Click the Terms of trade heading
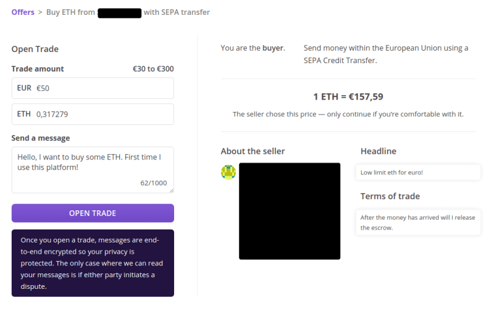This screenshot has height=313, width=494. pos(390,197)
